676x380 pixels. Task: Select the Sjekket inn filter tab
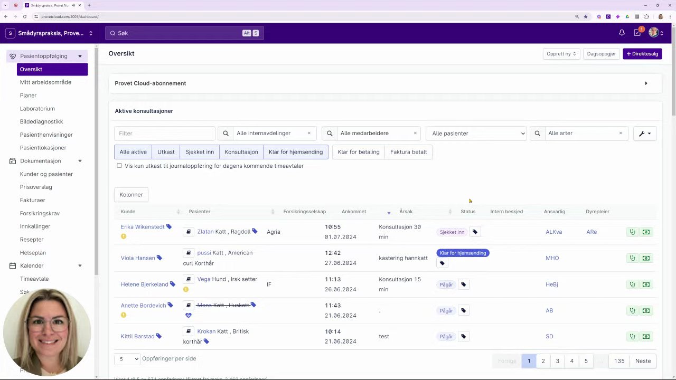(x=200, y=152)
